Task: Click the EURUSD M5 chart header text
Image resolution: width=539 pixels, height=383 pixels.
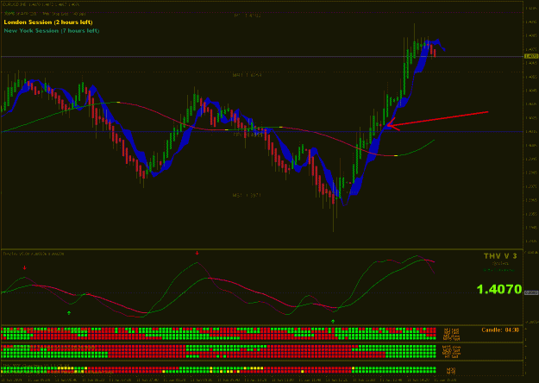Action: coord(41,4)
